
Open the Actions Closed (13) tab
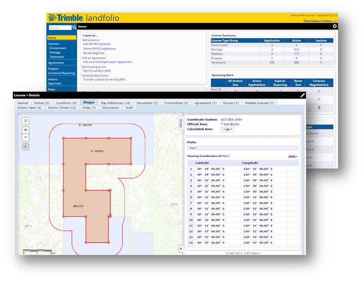click(x=62, y=108)
